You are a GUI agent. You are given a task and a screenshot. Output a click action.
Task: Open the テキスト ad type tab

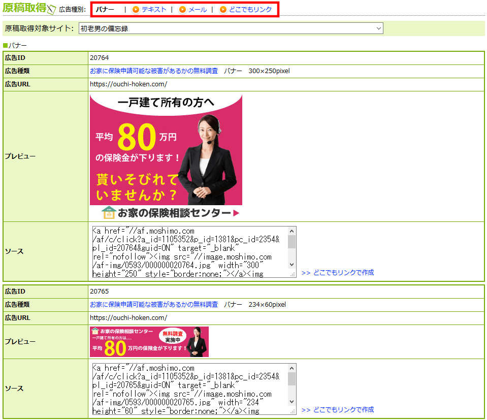[154, 10]
